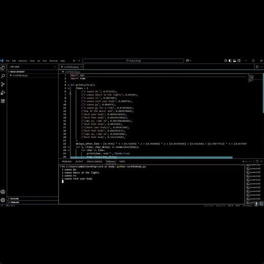
Task: Fold the lines list at line 5
Action: tap(69, 88)
